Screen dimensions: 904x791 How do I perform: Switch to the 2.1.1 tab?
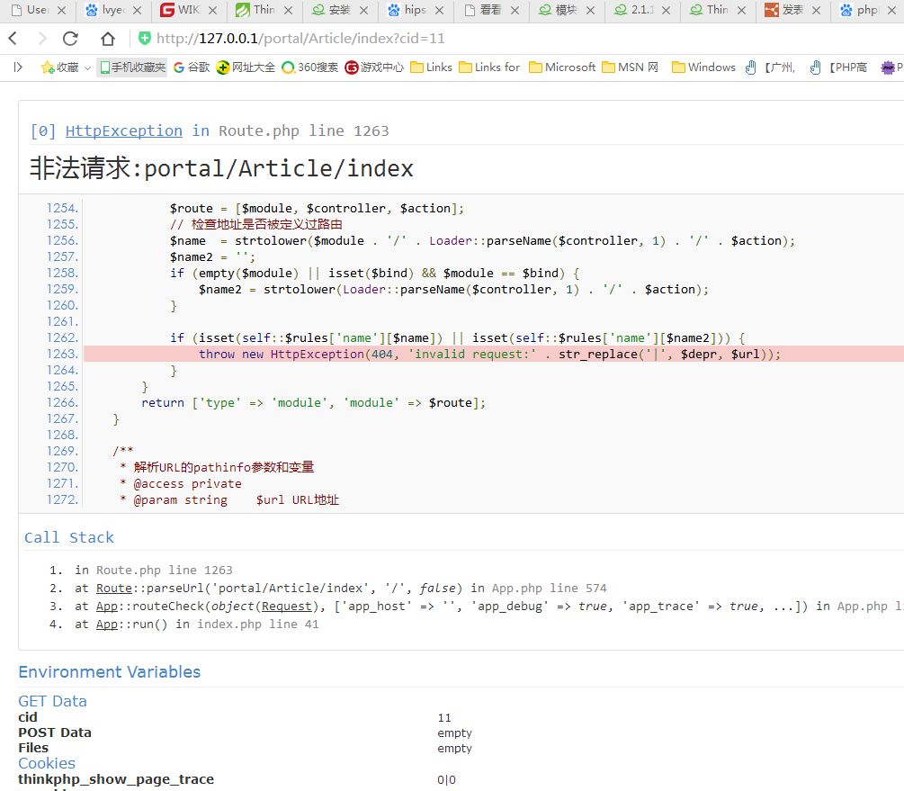(641, 10)
